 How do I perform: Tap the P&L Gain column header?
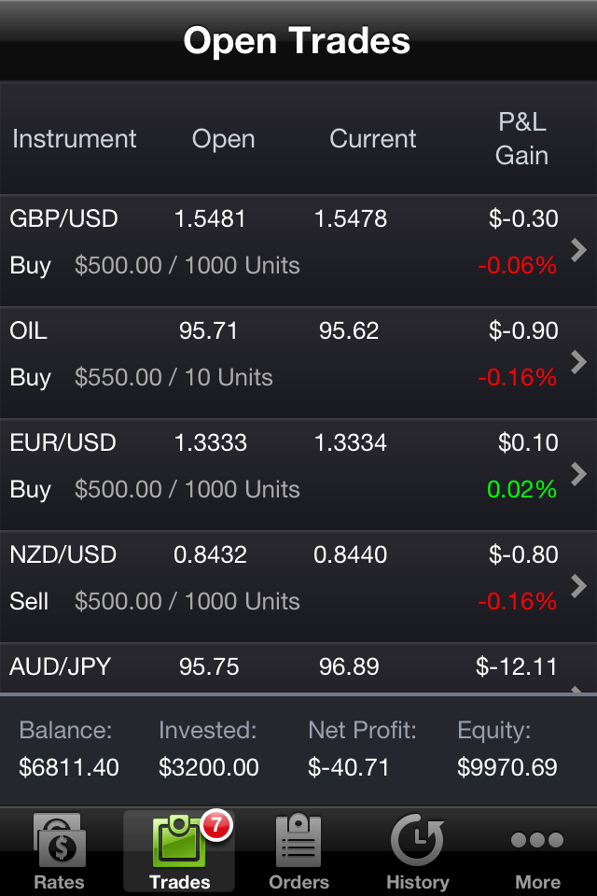click(x=521, y=139)
